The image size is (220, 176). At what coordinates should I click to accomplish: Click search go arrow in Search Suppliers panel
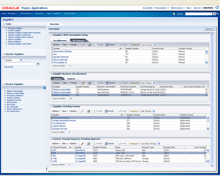pyautogui.click(x=38, y=64)
